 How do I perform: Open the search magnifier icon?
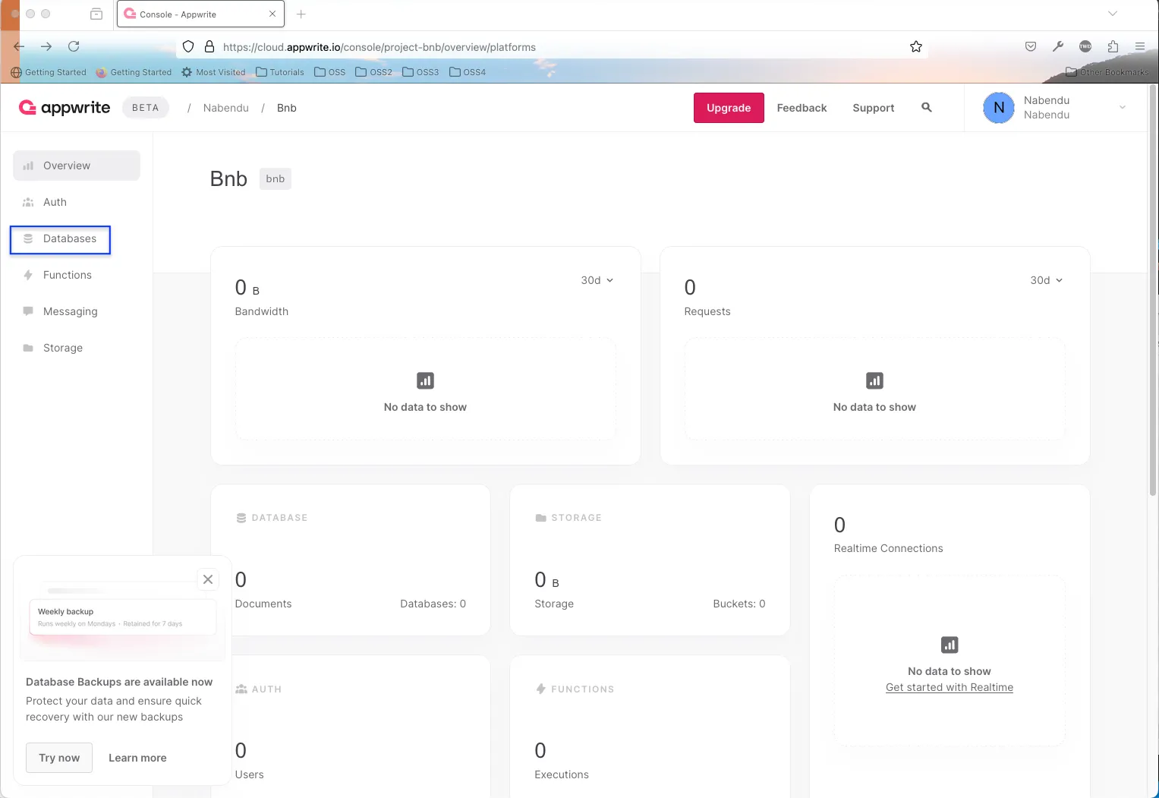(927, 108)
